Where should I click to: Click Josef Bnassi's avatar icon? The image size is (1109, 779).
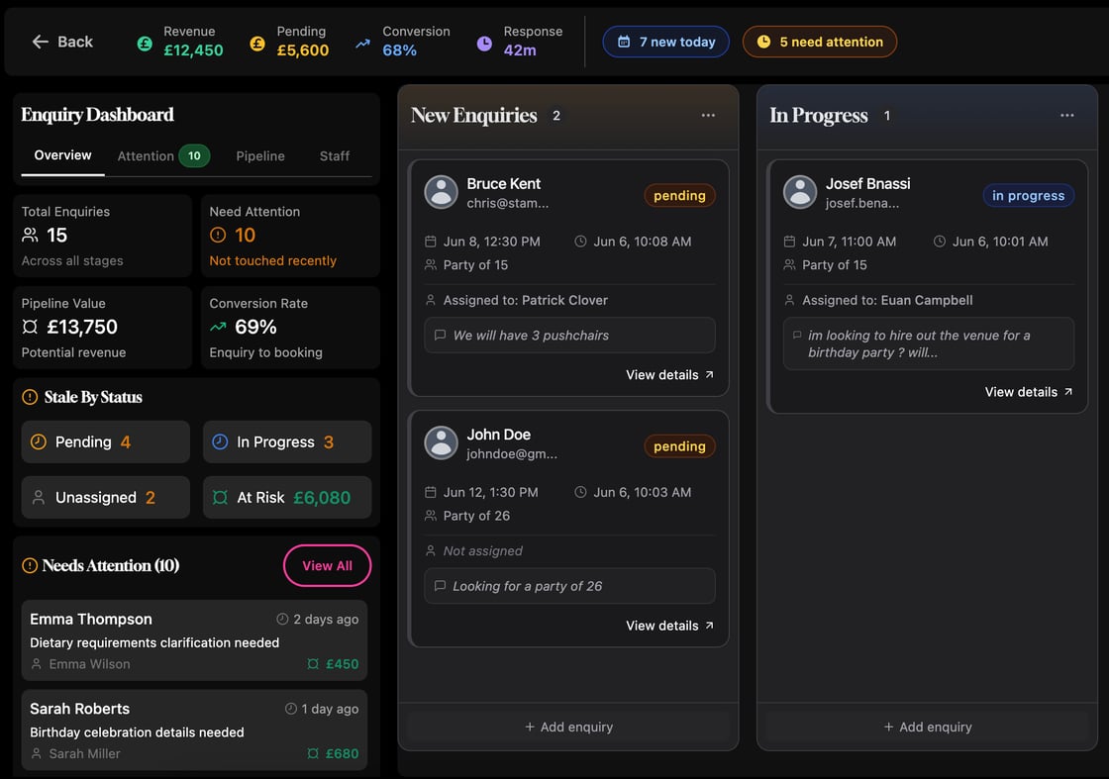pos(800,192)
